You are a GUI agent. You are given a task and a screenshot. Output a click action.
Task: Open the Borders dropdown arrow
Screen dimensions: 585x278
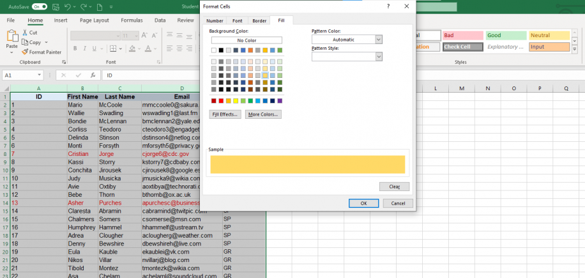[x=121, y=49]
